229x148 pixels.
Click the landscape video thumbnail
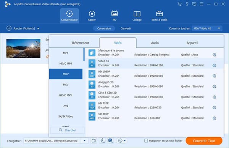tap(23, 48)
